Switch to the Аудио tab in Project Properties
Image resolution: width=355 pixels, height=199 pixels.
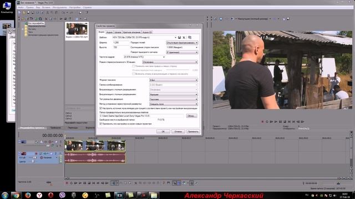coord(109,32)
